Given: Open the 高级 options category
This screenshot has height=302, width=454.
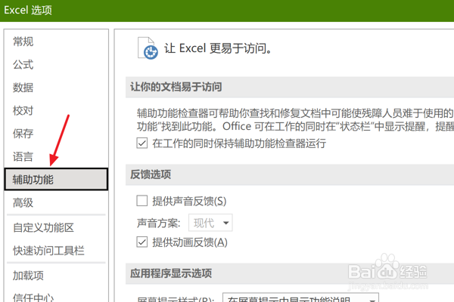Looking at the screenshot, I should coord(23,202).
